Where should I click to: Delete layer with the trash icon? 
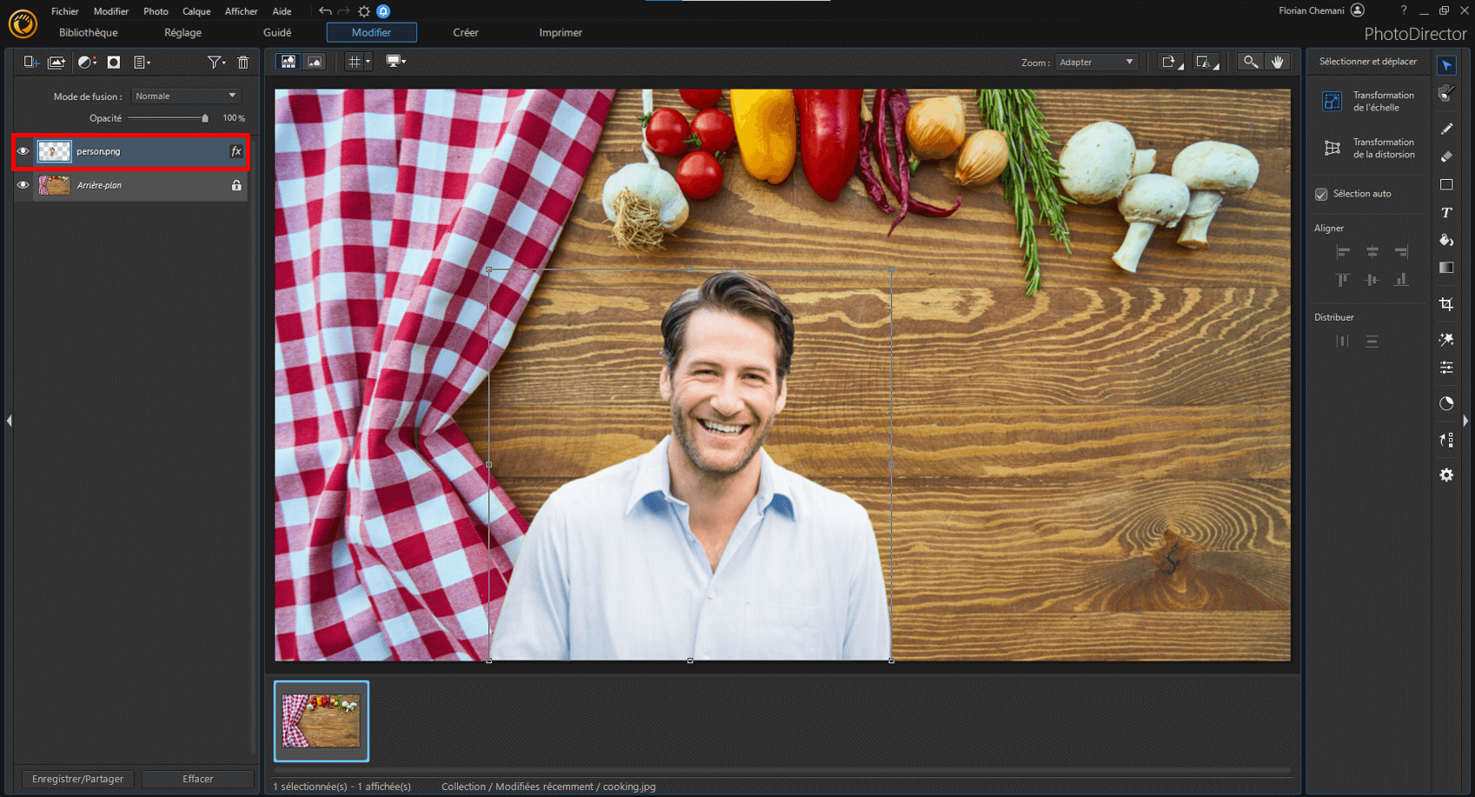(x=243, y=63)
